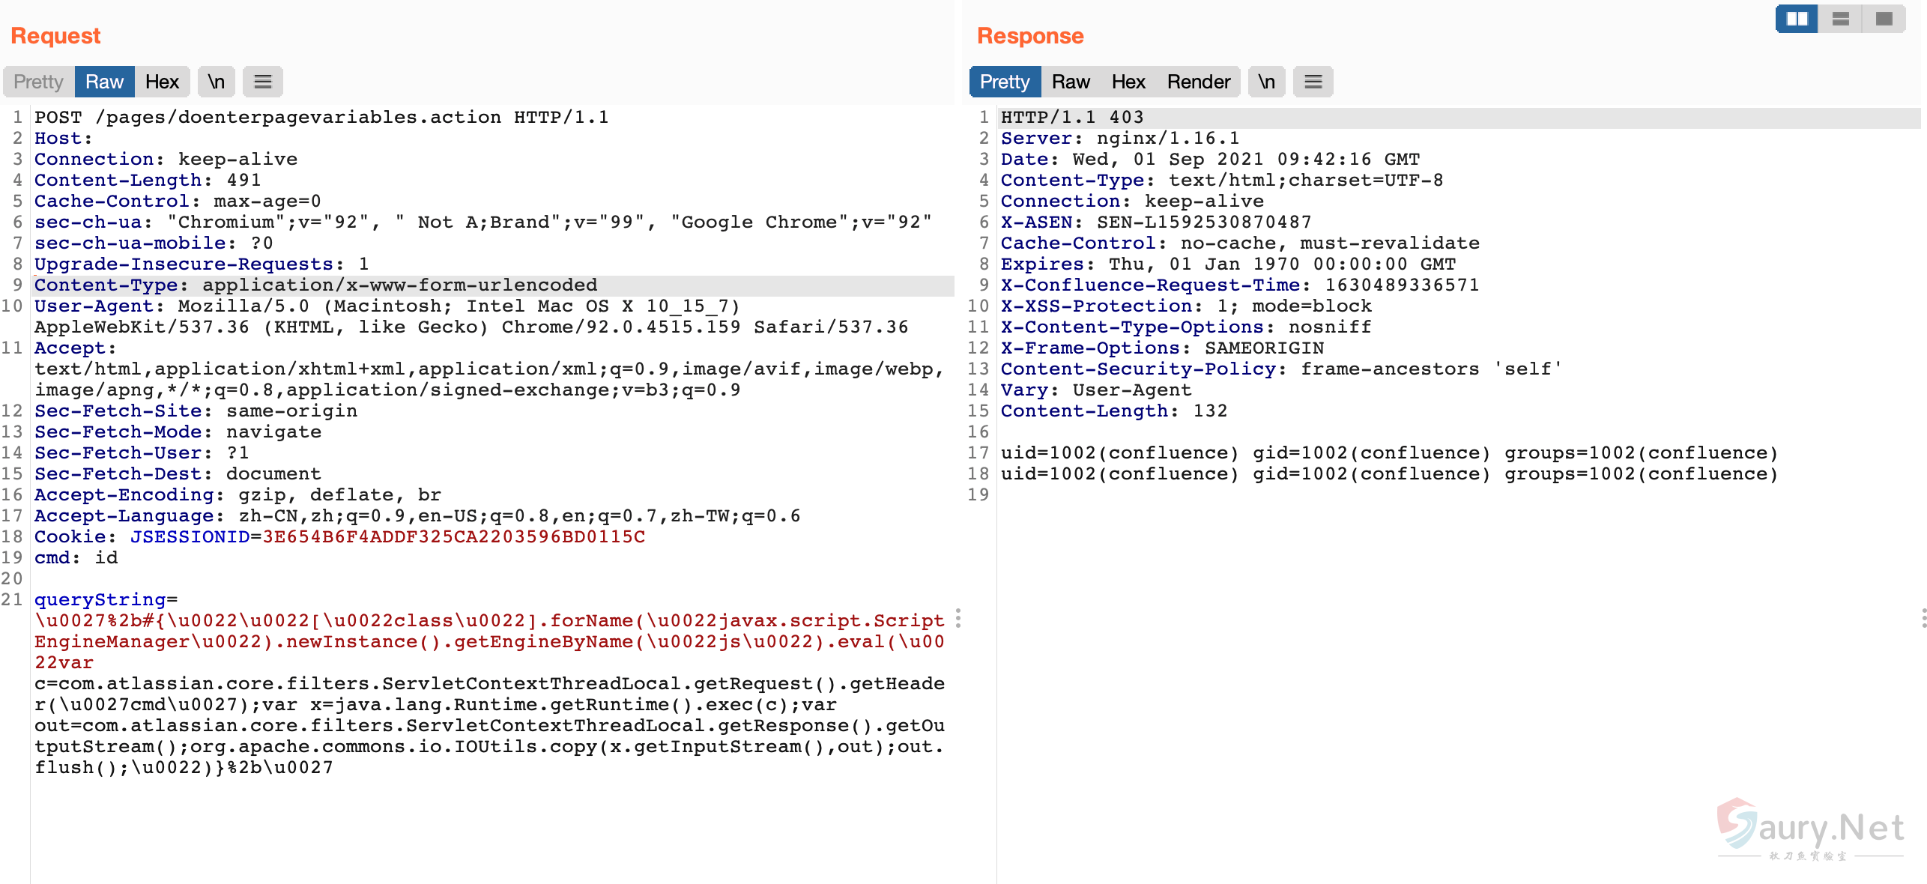Select side-by-side layout icon
Image resolution: width=1927 pixels, height=884 pixels.
1797,19
